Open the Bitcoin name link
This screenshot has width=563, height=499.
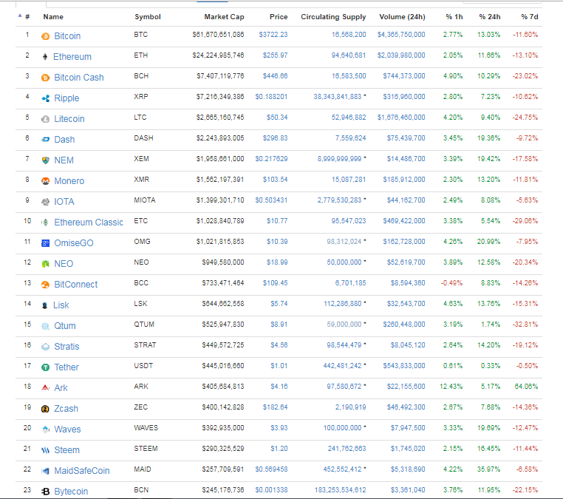[67, 36]
